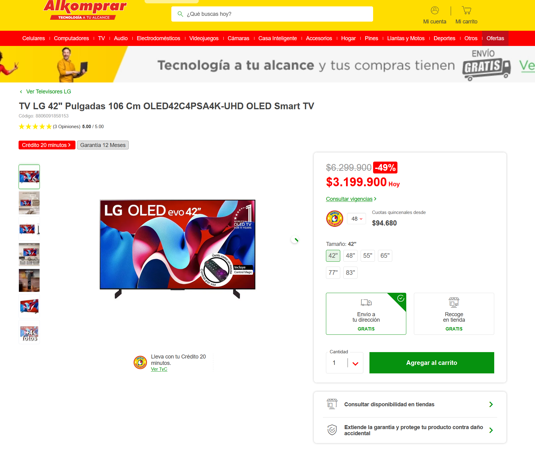
Task: Choose the 55" size option
Action: pyautogui.click(x=368, y=256)
